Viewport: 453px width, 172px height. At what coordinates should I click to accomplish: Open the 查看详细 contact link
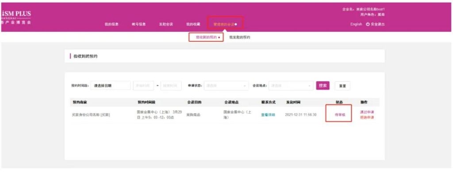tap(268, 115)
